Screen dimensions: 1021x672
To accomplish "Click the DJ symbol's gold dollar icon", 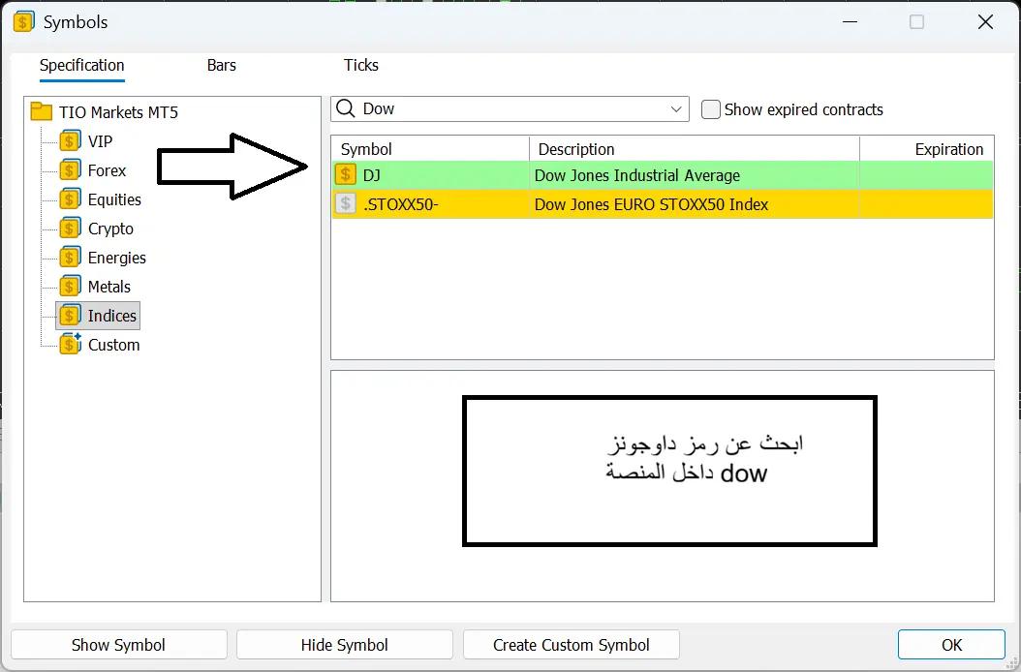I will pos(345,174).
